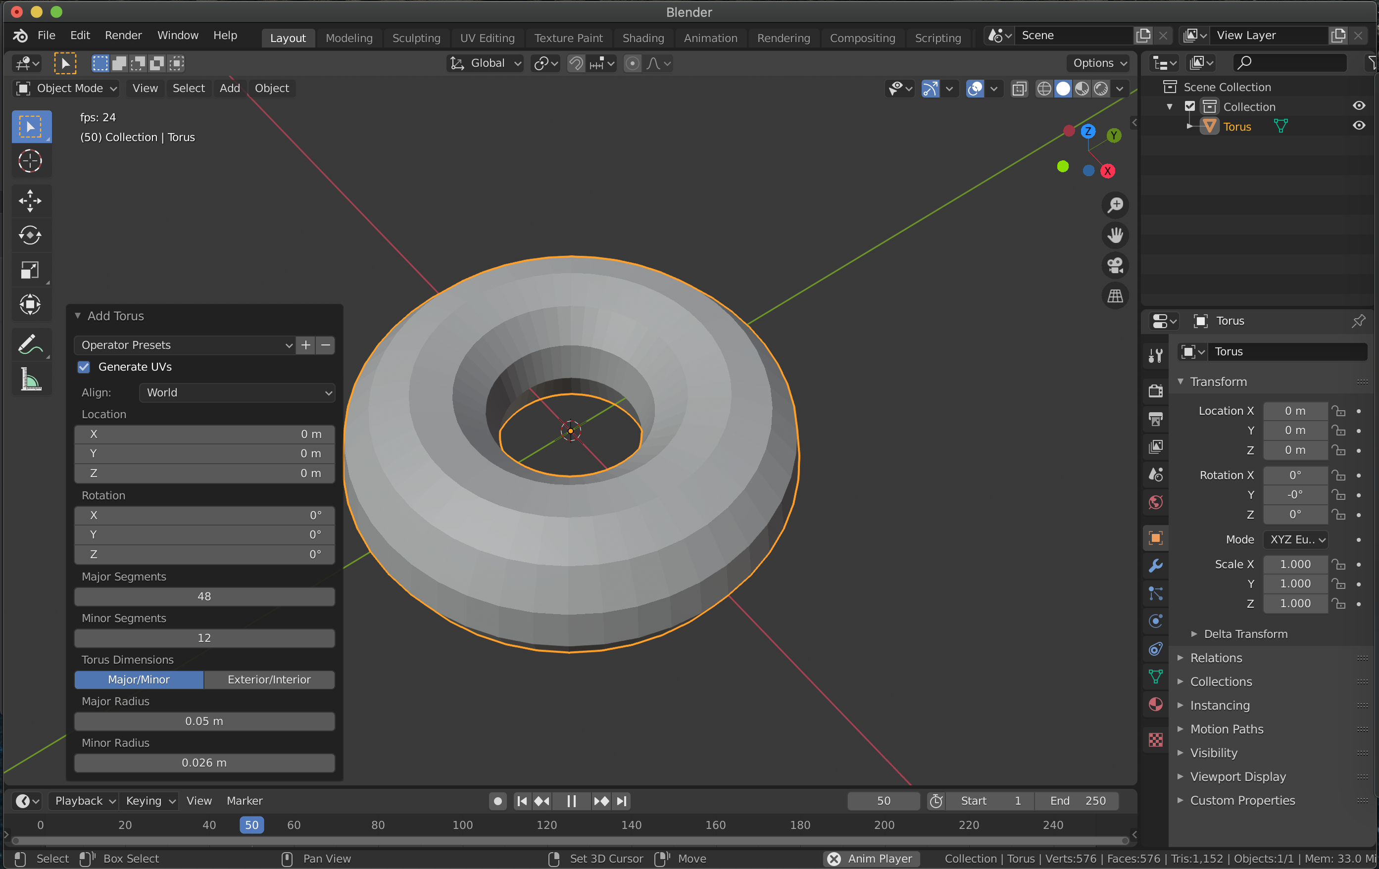
Task: Uncheck the Generate UVs checkbox
Action: (x=84, y=367)
